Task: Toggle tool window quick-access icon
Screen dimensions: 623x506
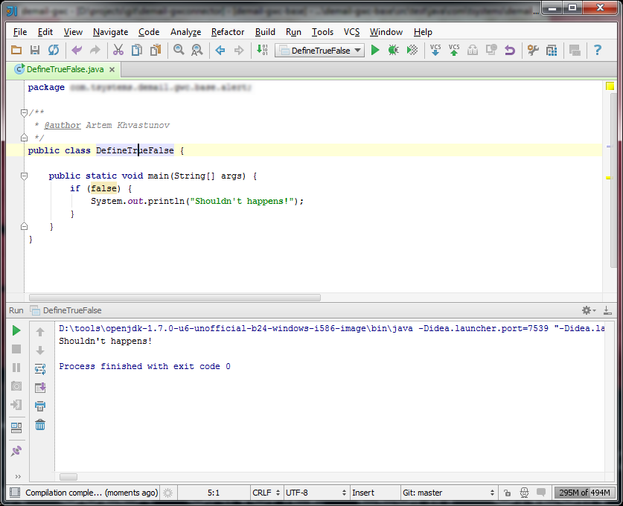Action: (x=15, y=493)
